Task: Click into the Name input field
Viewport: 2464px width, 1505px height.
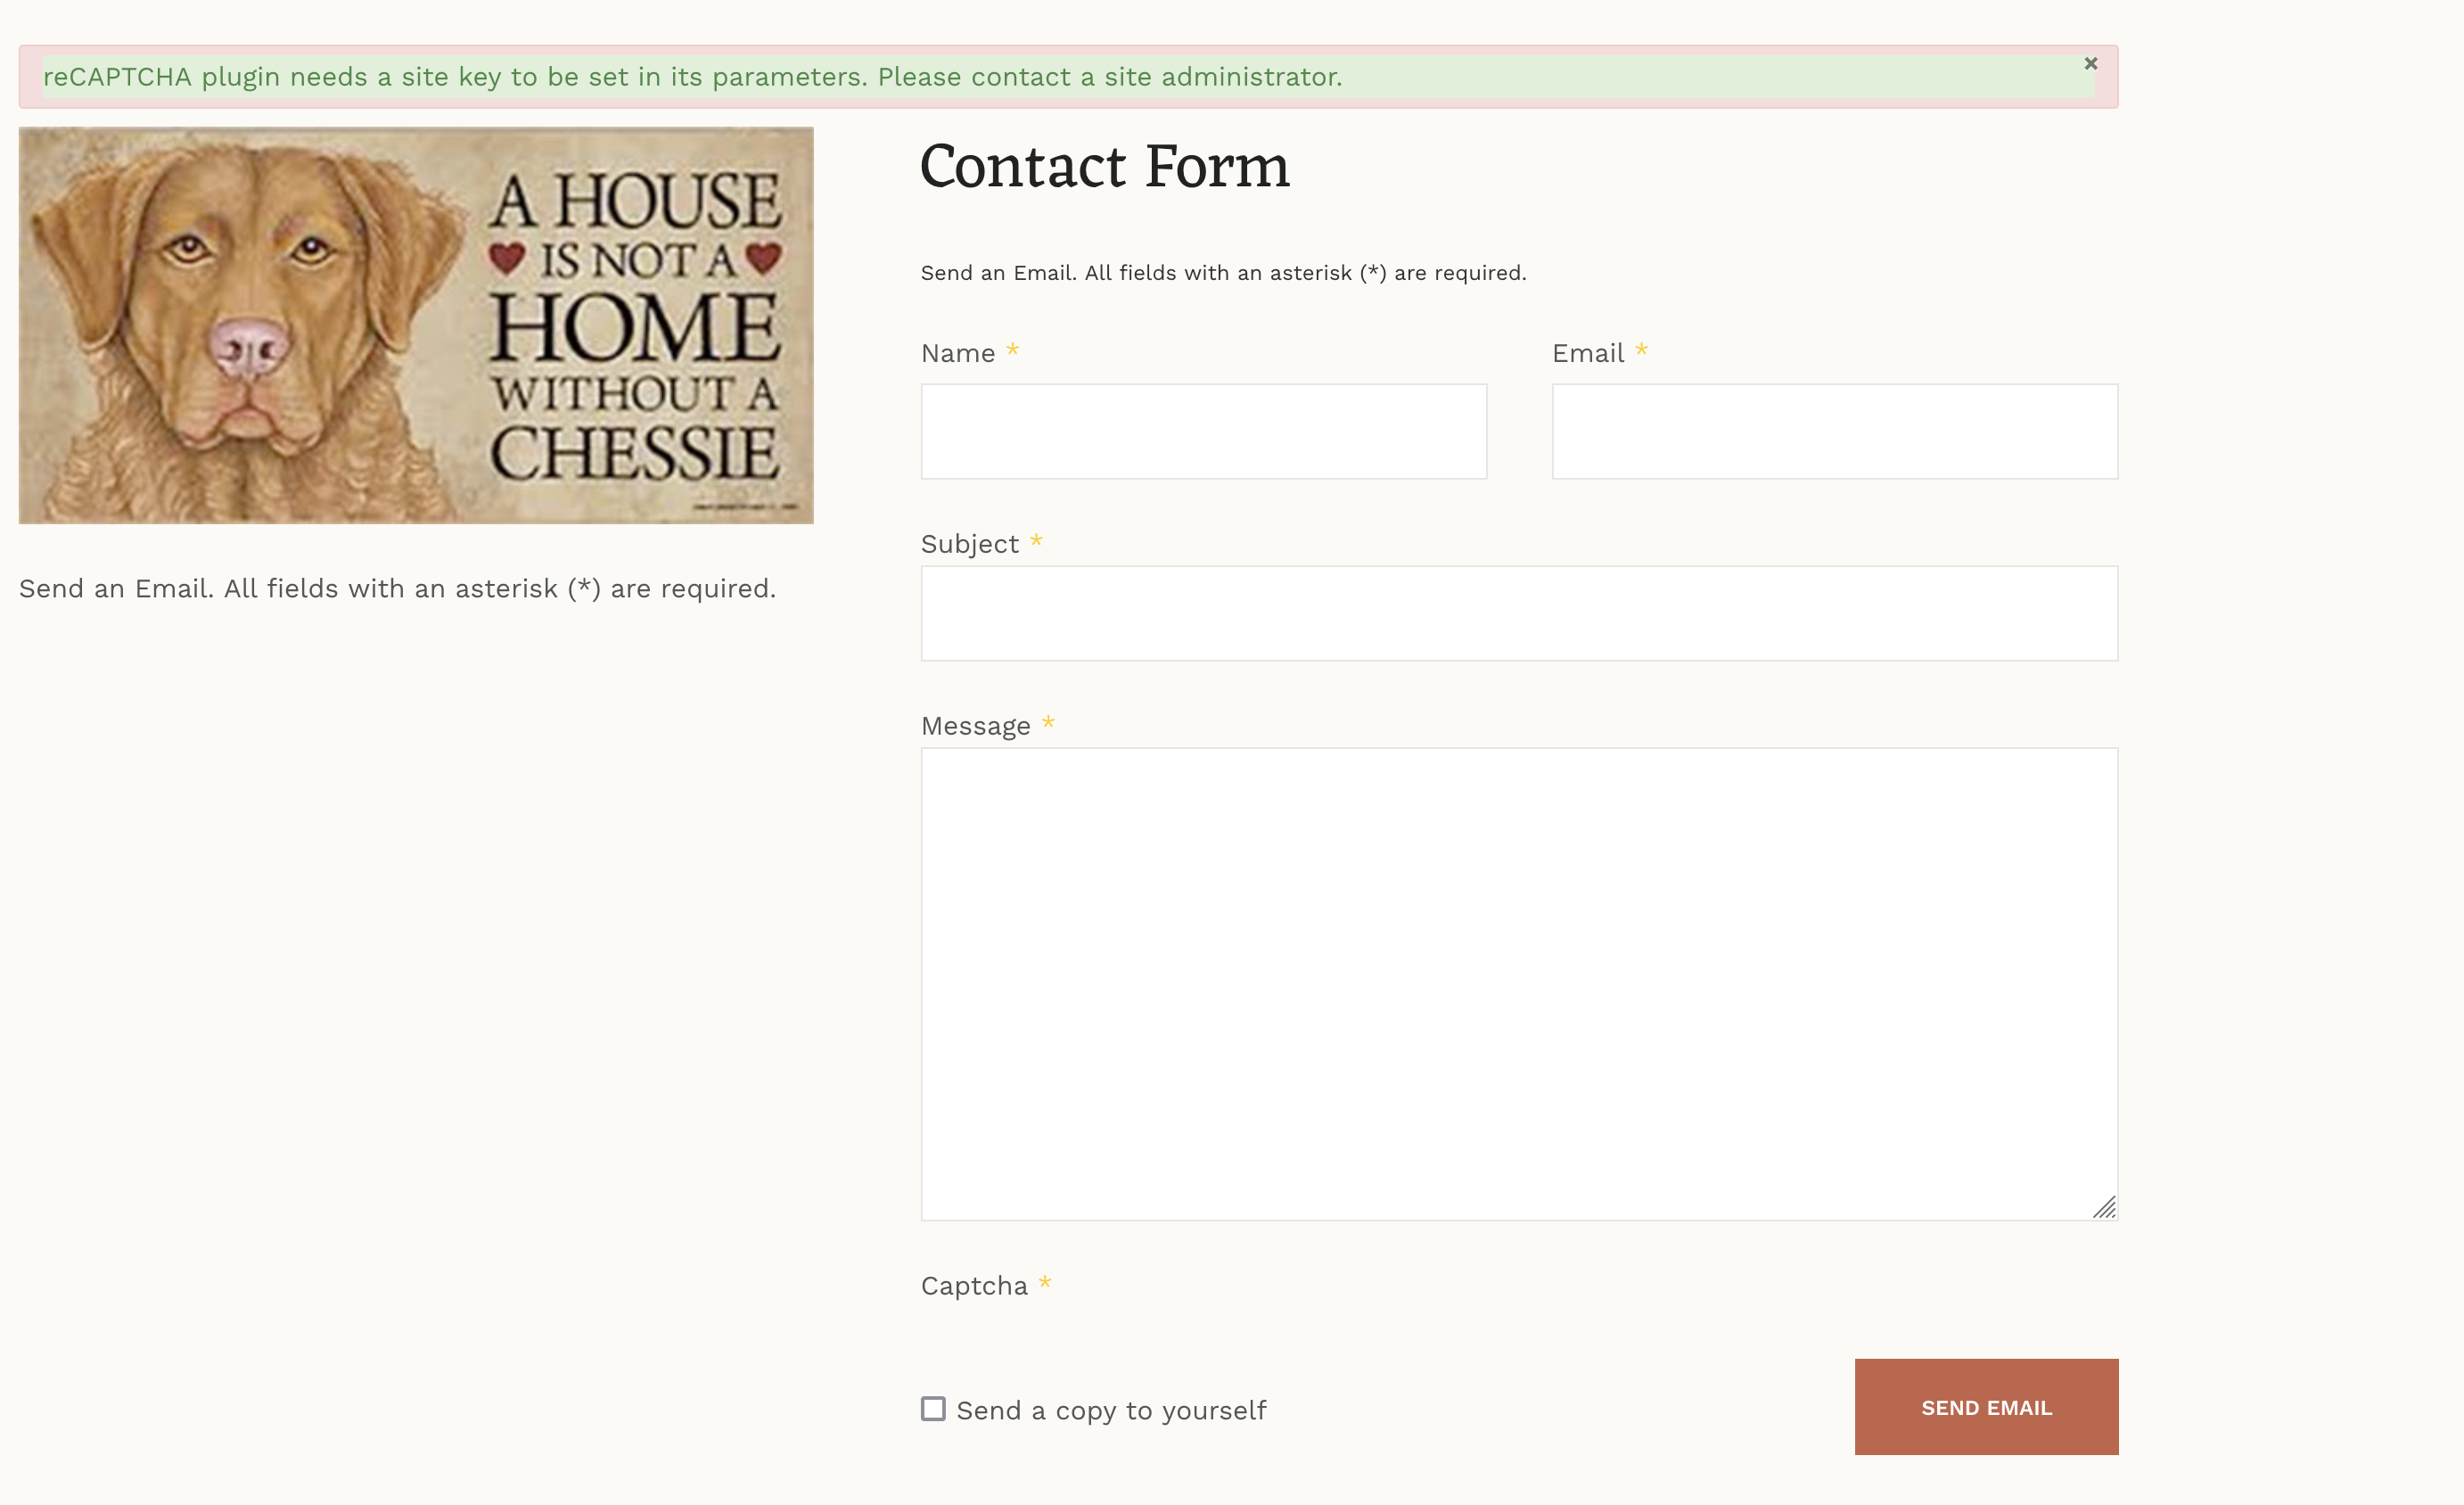Action: click(1203, 431)
